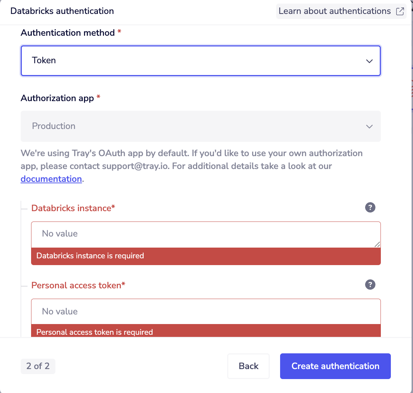
Task: Open help for Databricks instance field
Action: click(370, 208)
